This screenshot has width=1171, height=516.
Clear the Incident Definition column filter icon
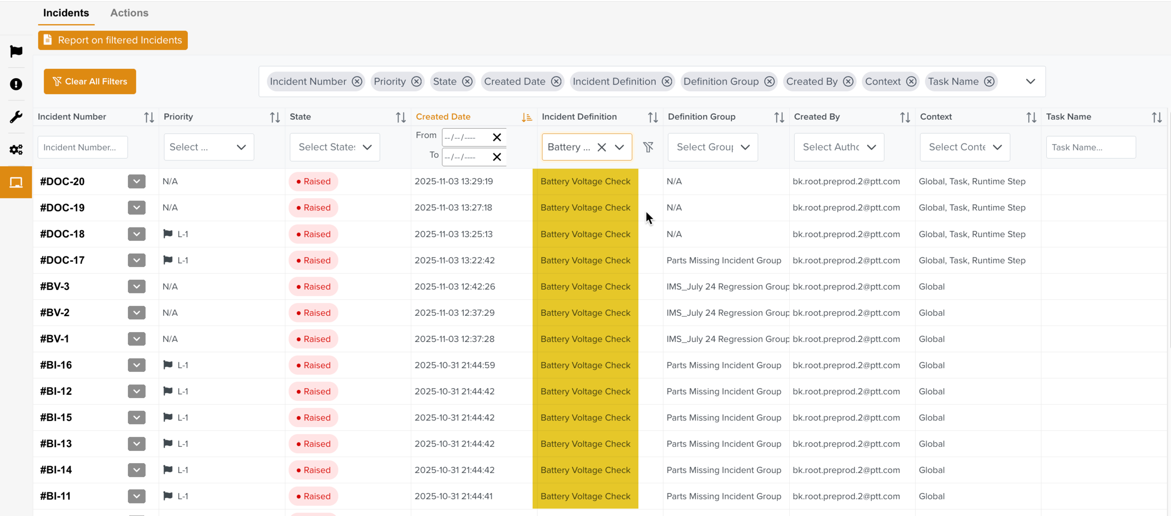[x=648, y=147]
